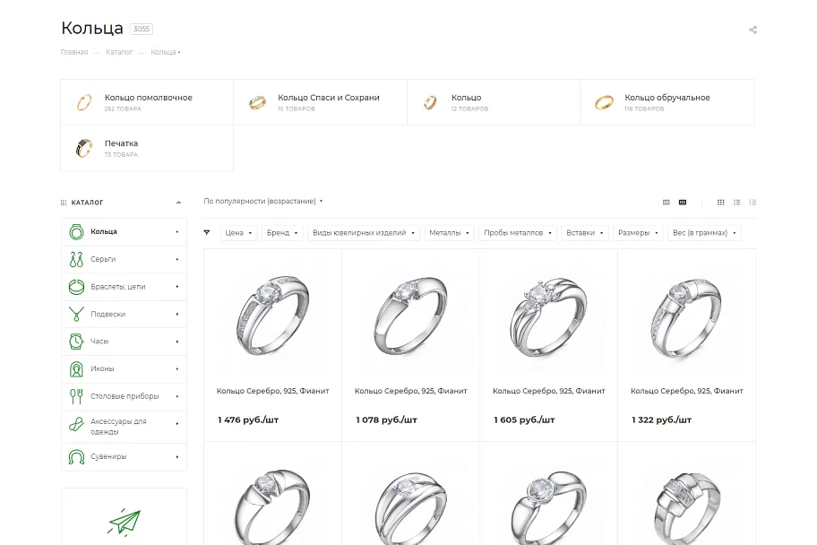
Task: Open the 1 476 руб. silver ring thumbnail
Action: coord(272,316)
